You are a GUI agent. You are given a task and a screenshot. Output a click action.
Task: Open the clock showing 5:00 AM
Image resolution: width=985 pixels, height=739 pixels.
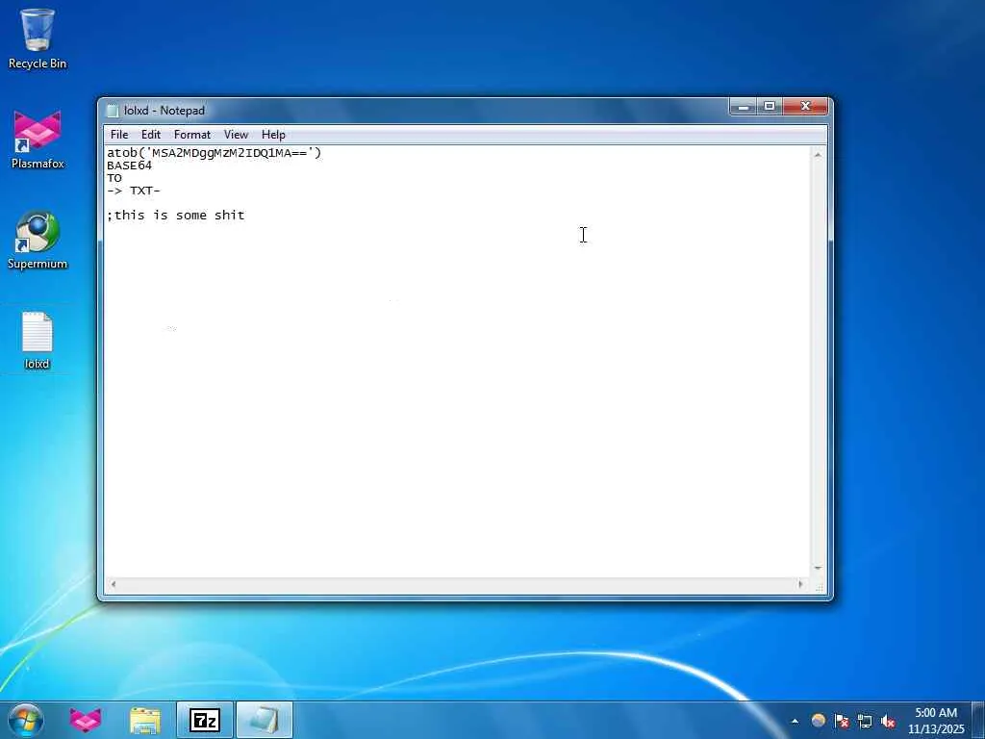[936, 720]
